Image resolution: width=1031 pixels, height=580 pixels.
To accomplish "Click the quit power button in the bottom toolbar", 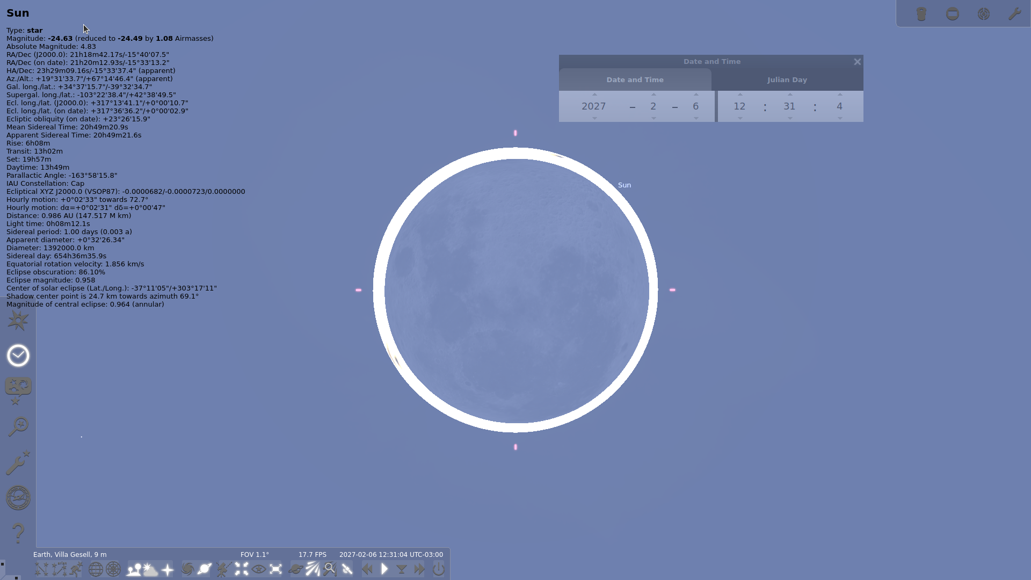I will pos(438,569).
